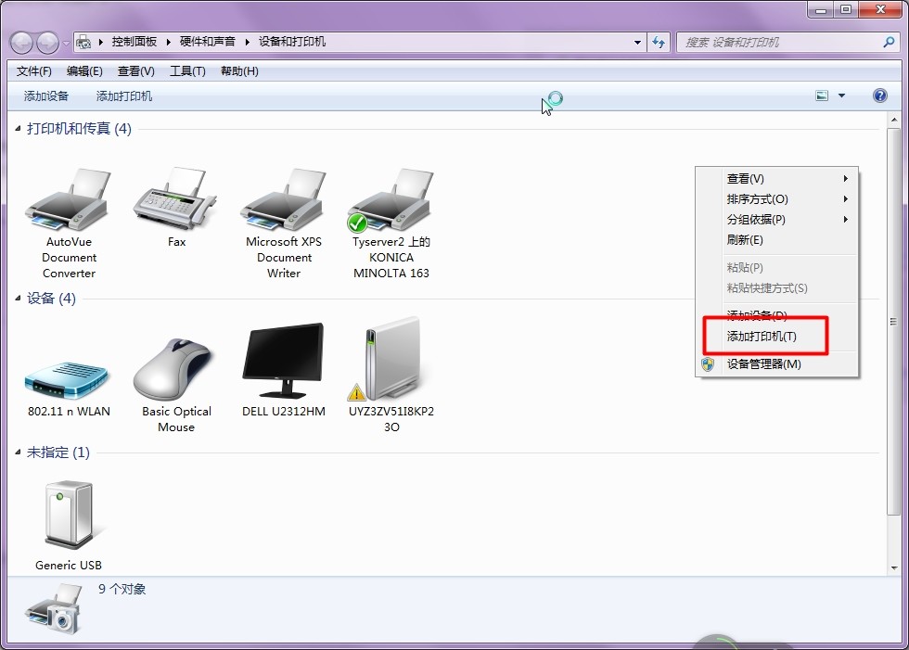Click the scrollbar down arrow
Screen dimensions: 909x650
[x=893, y=568]
